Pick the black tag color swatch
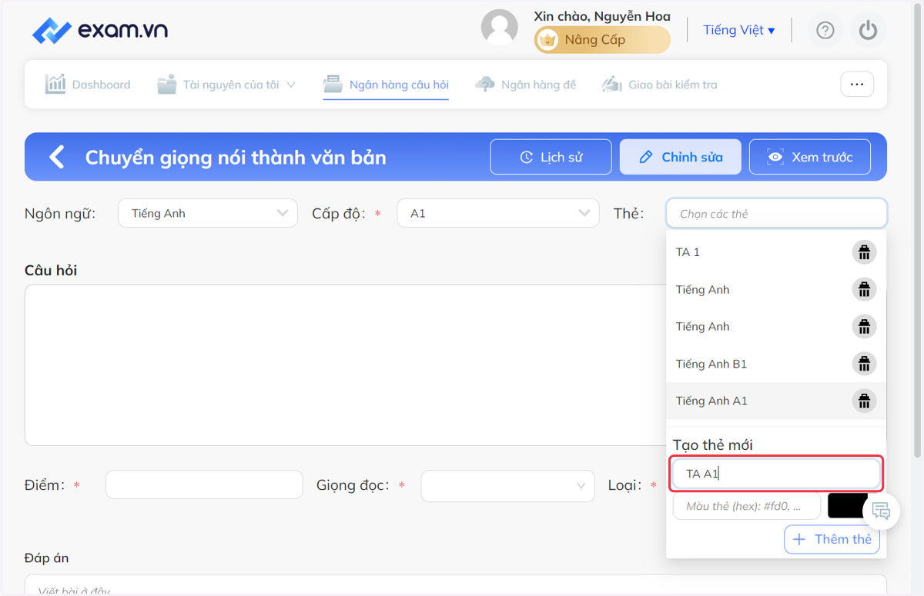Image resolution: width=924 pixels, height=596 pixels. (848, 506)
